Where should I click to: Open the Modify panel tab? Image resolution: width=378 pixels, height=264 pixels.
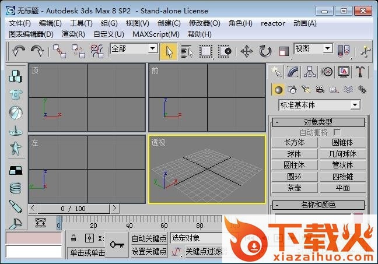(293, 71)
